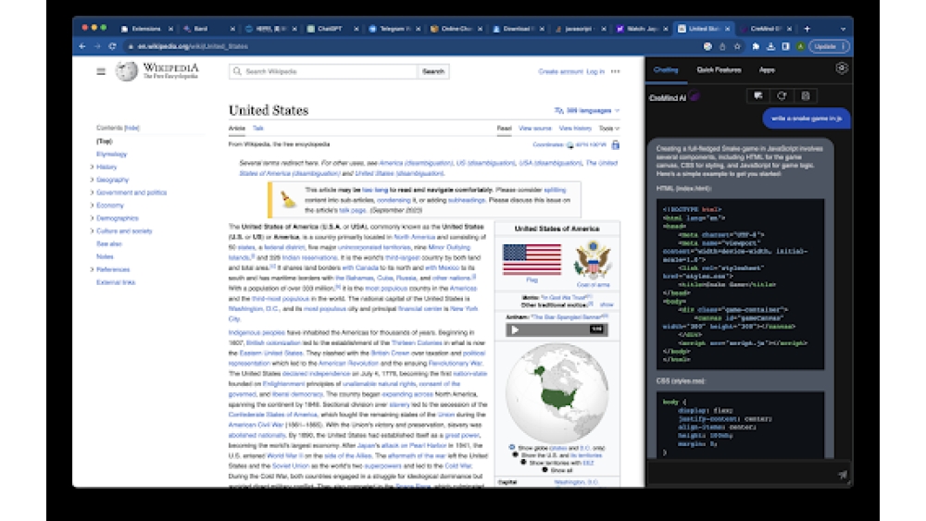926x521 pixels.
Task: Click the trash icon to clear chat
Action: 806,95
